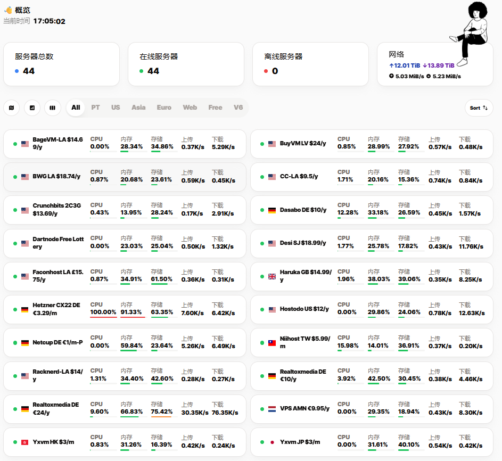Select the All filter tab
Viewport: 502px width, 461px height.
(76, 108)
